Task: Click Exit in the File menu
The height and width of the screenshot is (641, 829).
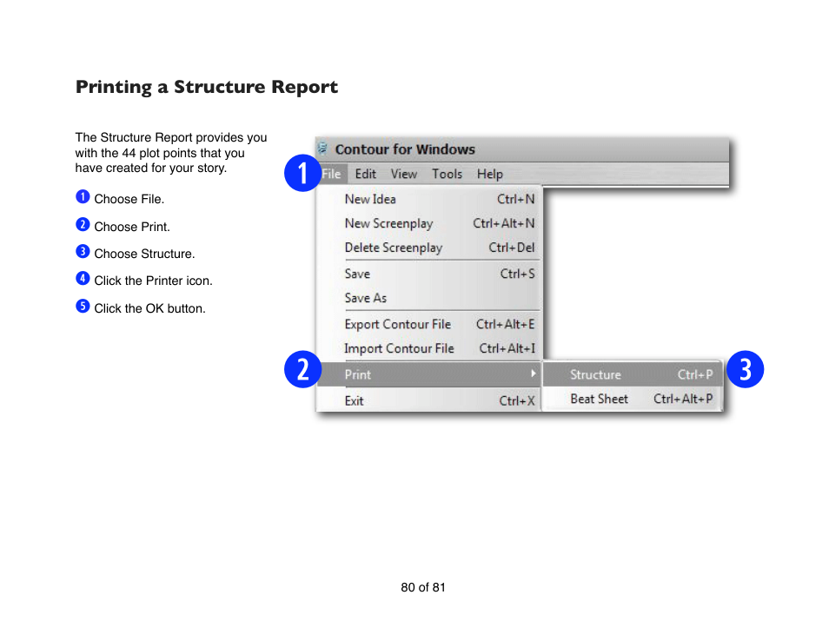Action: pyautogui.click(x=429, y=400)
